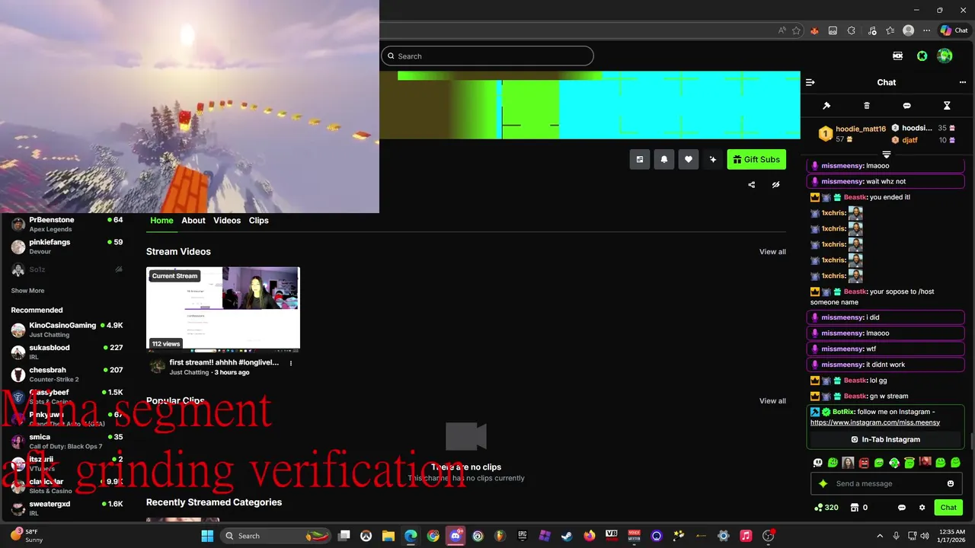Image resolution: width=975 pixels, height=548 pixels.
Task: Open the moderator hammer tool in chat
Action: (826, 106)
